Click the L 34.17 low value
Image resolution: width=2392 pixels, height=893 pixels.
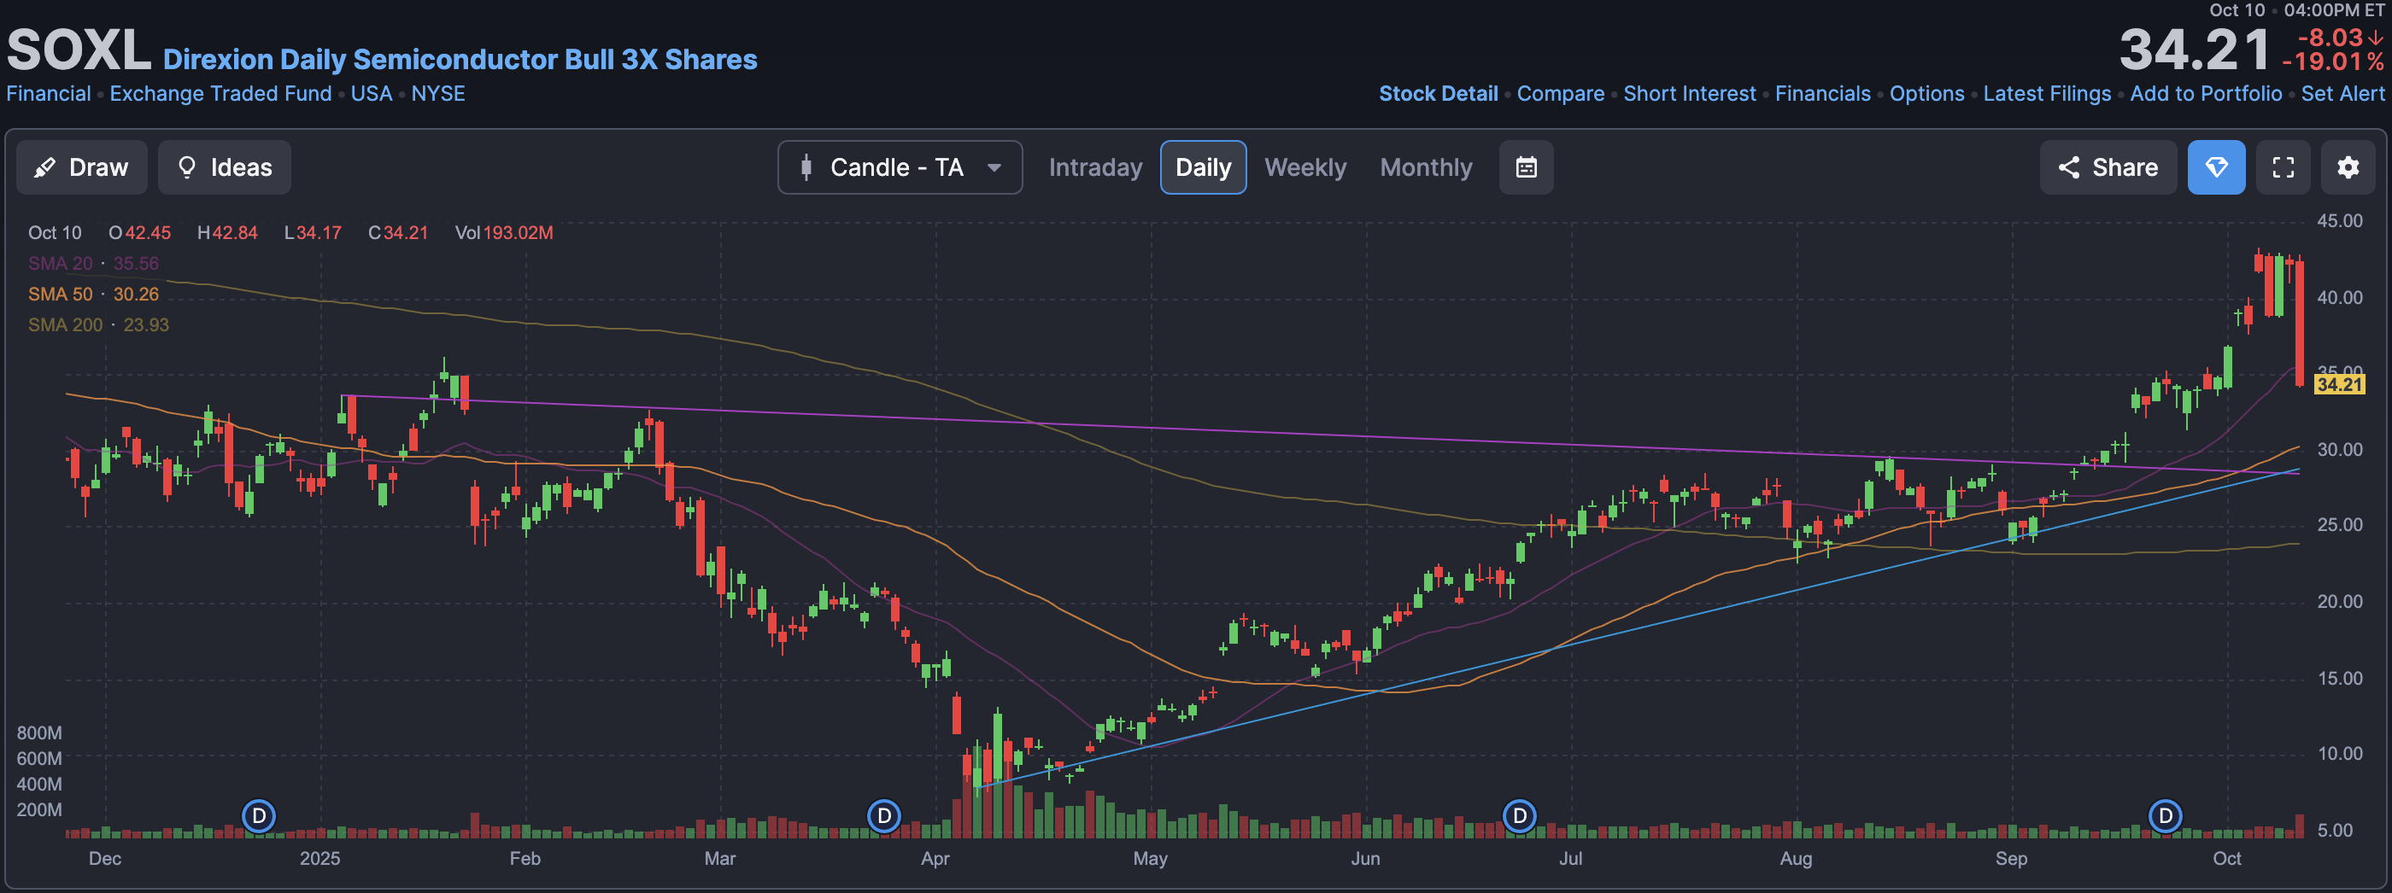click(x=312, y=233)
